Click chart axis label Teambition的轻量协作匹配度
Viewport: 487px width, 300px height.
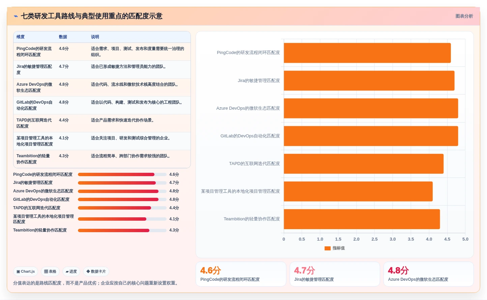pos(252,219)
